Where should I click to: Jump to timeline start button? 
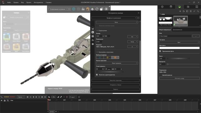point(27,97)
